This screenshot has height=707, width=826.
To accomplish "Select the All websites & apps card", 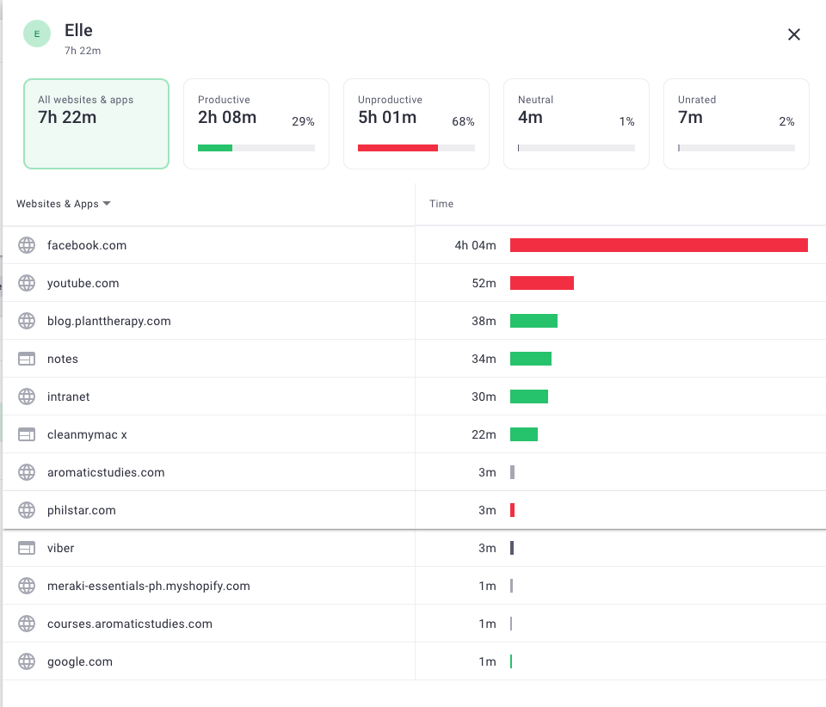I will point(96,123).
